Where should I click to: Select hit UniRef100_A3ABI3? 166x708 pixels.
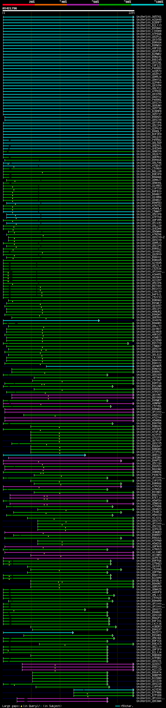(149, 338)
